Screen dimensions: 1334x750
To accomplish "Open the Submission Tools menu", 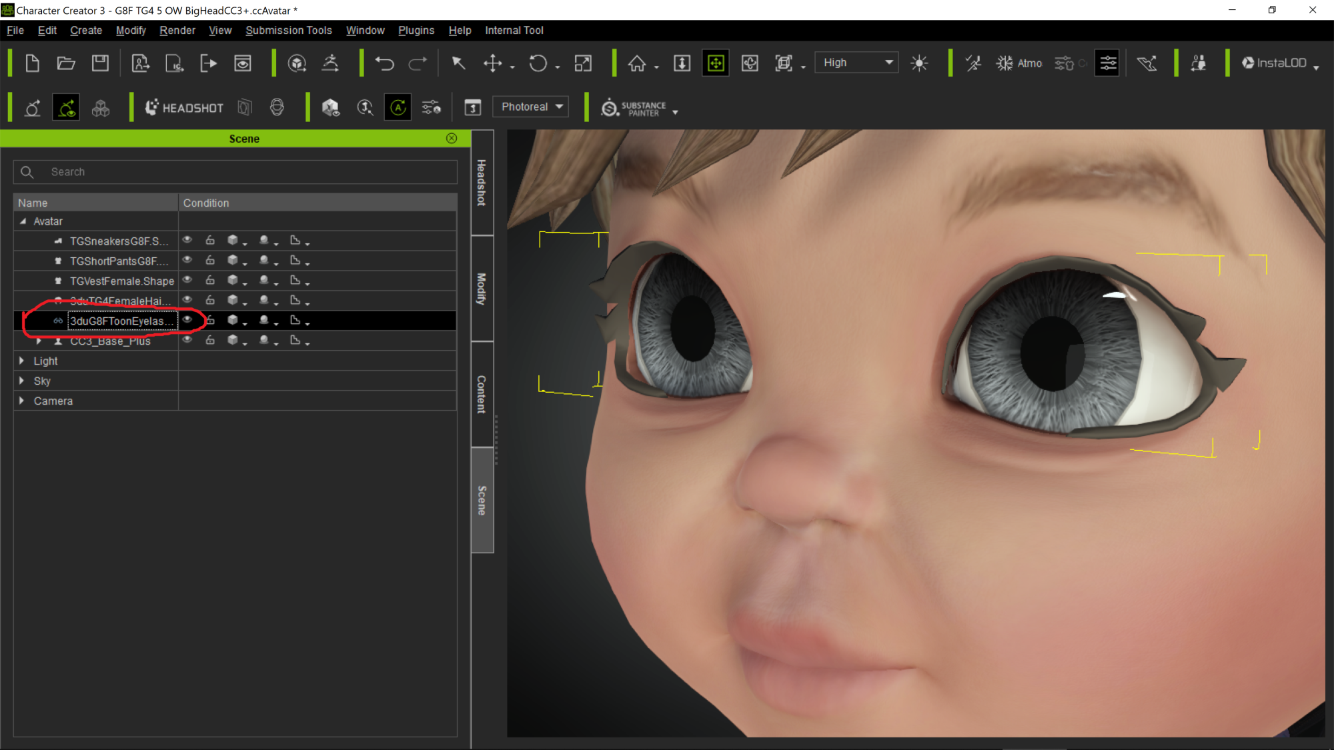I will [289, 31].
